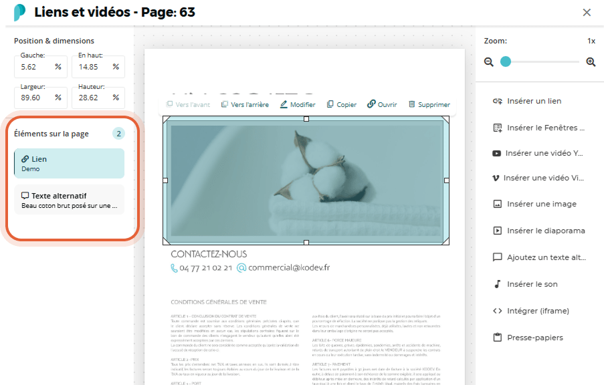
Task: Click the Presse-papiers clipboard icon
Action: click(497, 338)
